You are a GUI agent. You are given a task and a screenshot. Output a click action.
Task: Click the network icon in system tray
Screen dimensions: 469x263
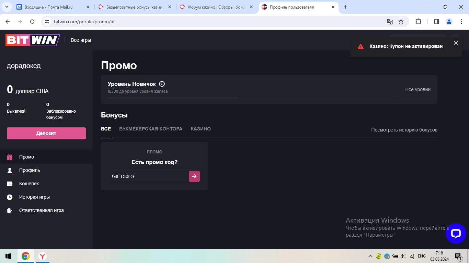412,256
